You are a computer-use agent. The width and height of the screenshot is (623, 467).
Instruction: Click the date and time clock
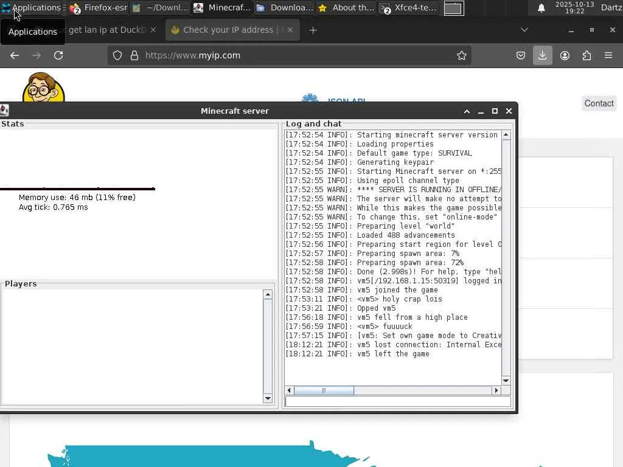pos(574,7)
